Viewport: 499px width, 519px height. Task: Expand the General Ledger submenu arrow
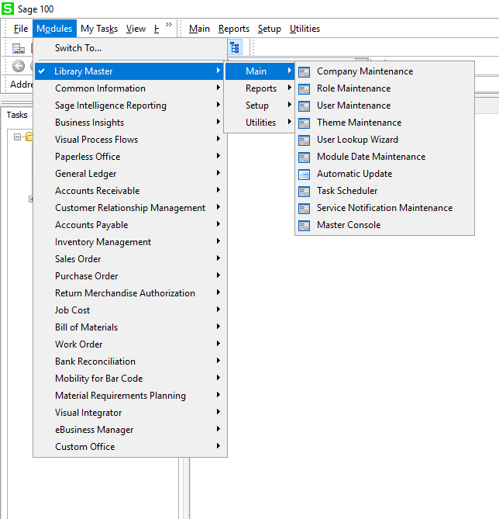(x=219, y=172)
